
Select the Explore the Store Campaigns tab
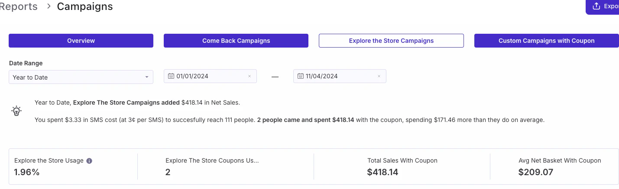coord(391,41)
